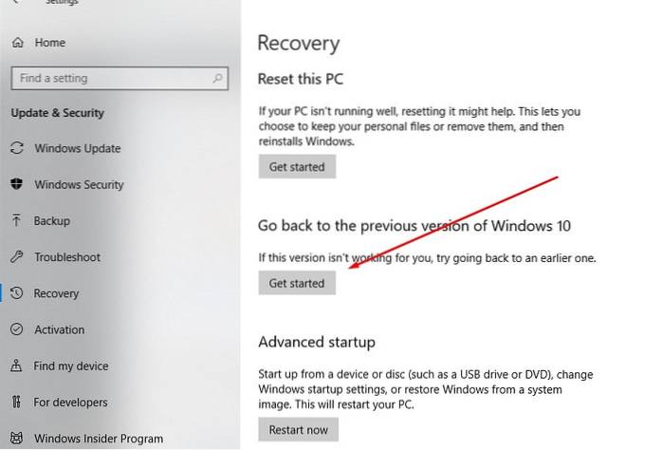Open Troubleshoot settings

pos(67,257)
